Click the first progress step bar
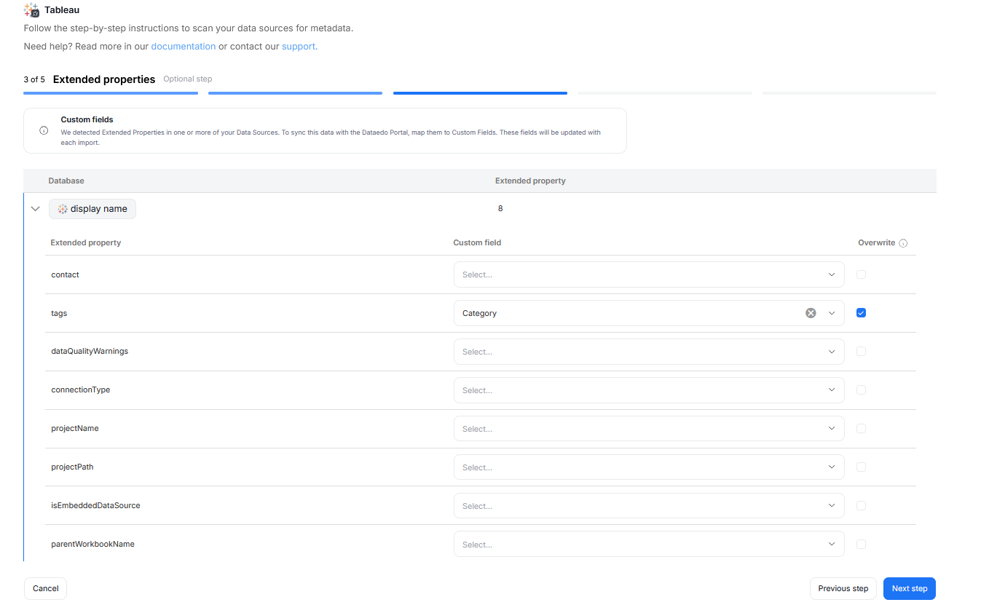This screenshot has height=613, width=989. click(x=110, y=93)
